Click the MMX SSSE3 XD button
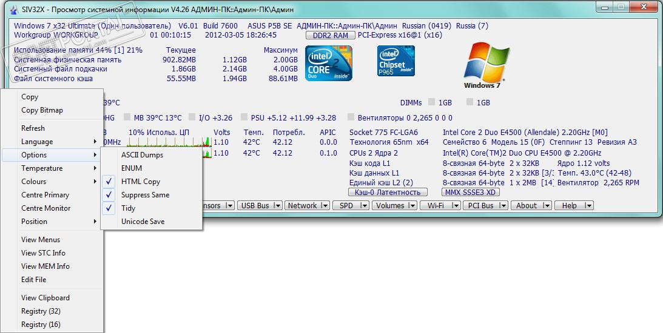Screen dimensions: 663x333 471,193
